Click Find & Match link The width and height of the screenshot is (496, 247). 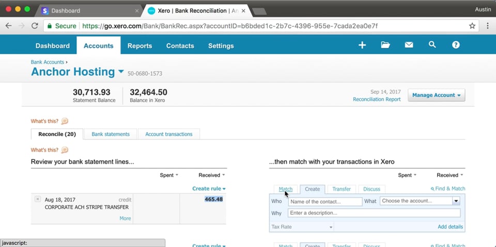pyautogui.click(x=448, y=189)
